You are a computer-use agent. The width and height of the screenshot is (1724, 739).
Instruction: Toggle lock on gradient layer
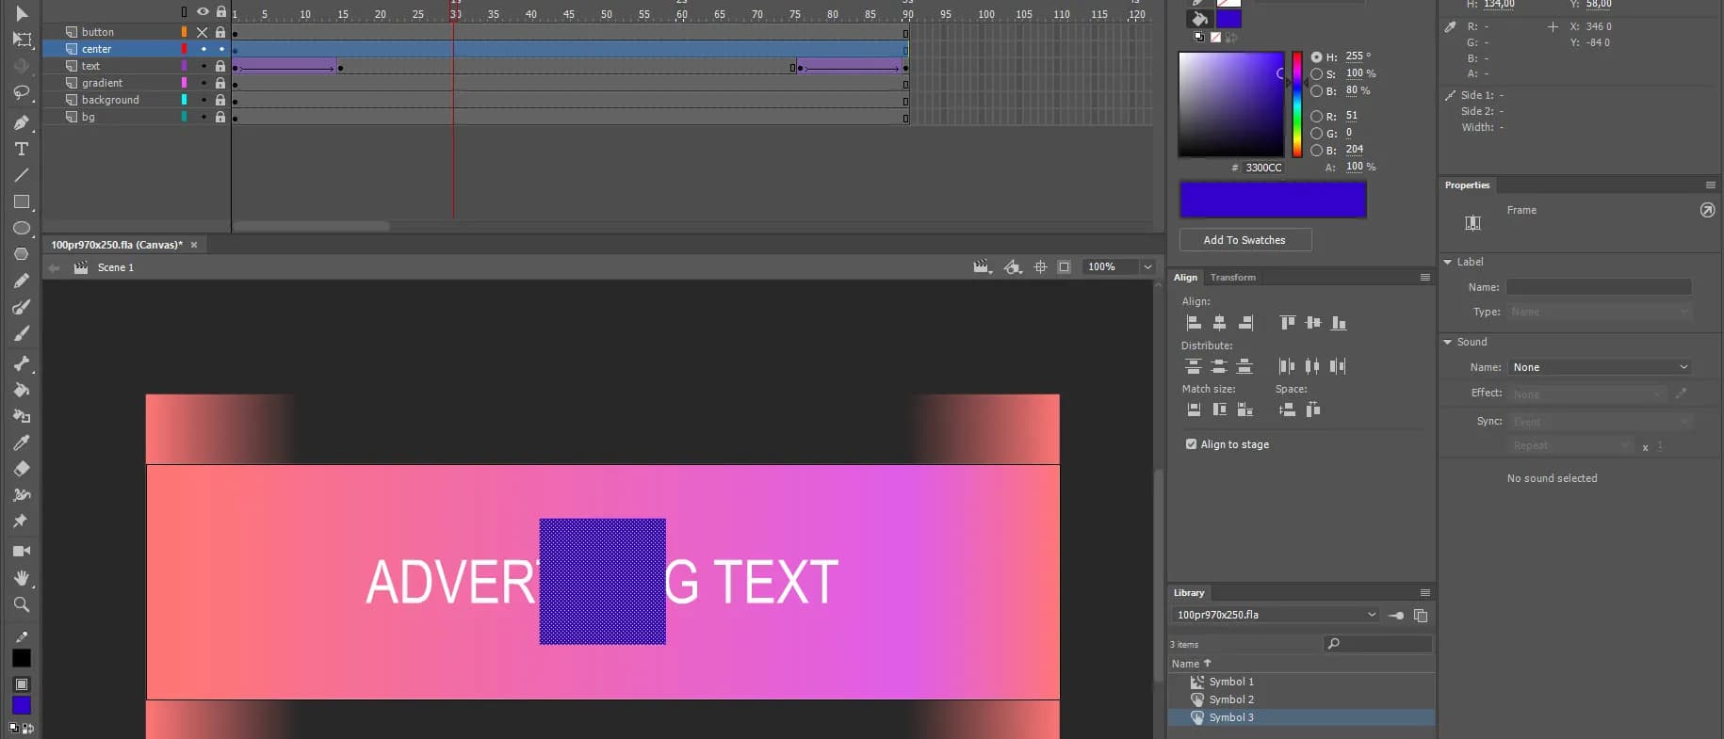(x=220, y=83)
